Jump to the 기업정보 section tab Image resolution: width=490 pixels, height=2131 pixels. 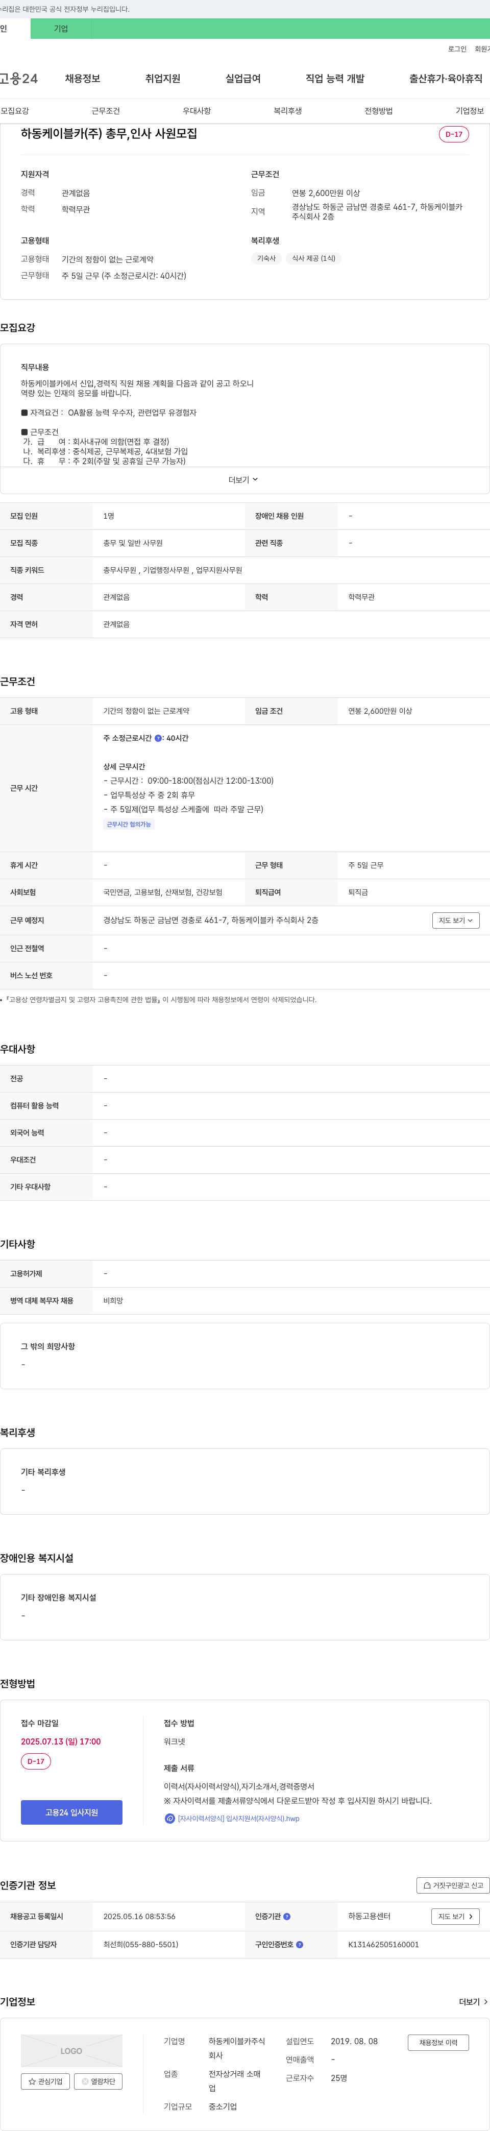[x=470, y=111]
